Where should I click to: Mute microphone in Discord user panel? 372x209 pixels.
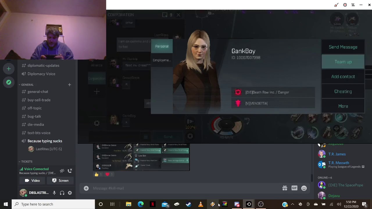point(54,193)
